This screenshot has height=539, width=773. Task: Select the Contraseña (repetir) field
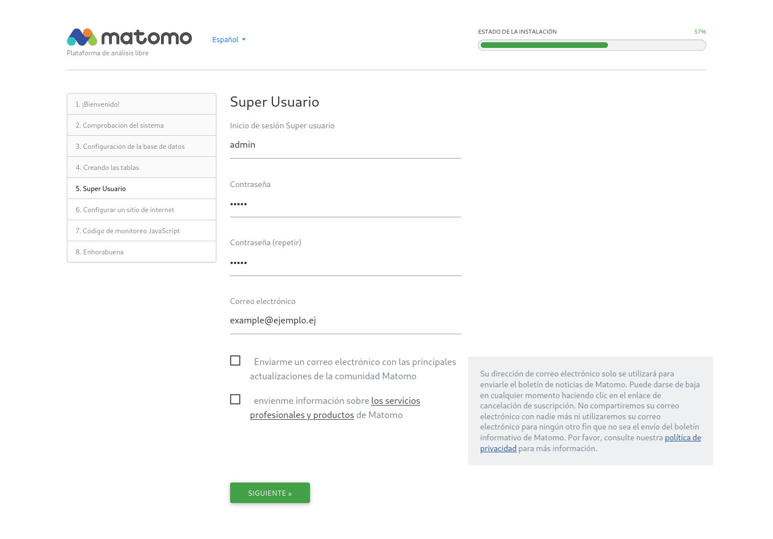(345, 262)
